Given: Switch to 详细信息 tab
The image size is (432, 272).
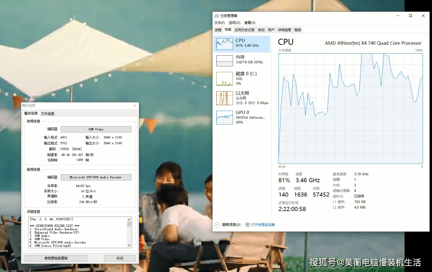Looking at the screenshot, I should point(284,30).
